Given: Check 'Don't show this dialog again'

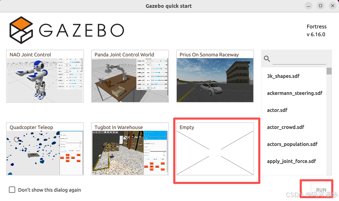Looking at the screenshot, I should pos(12,190).
